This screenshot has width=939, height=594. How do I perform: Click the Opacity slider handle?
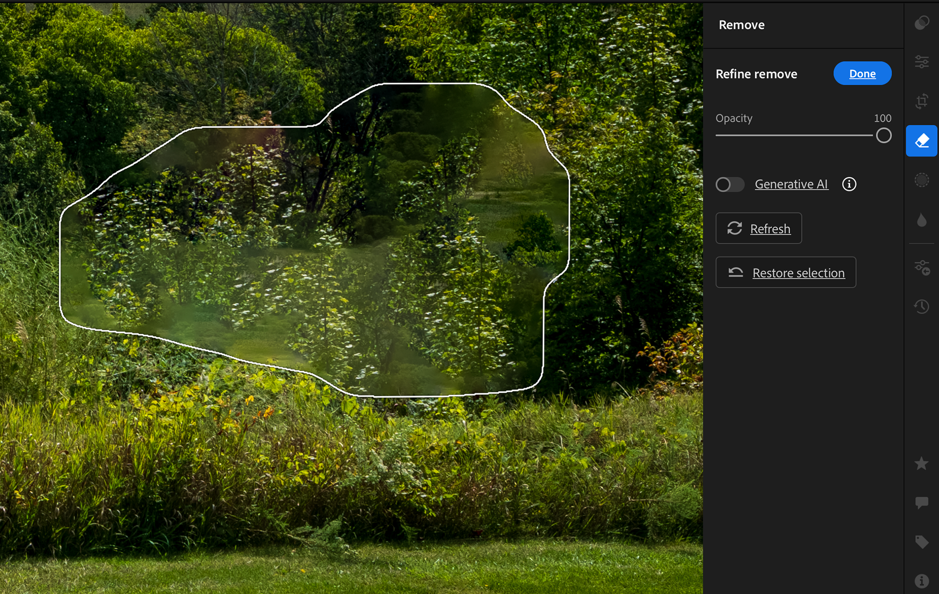(x=883, y=136)
